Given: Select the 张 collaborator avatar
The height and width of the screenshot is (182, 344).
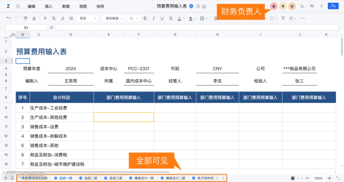Looking at the screenshot, I should tap(292, 6).
